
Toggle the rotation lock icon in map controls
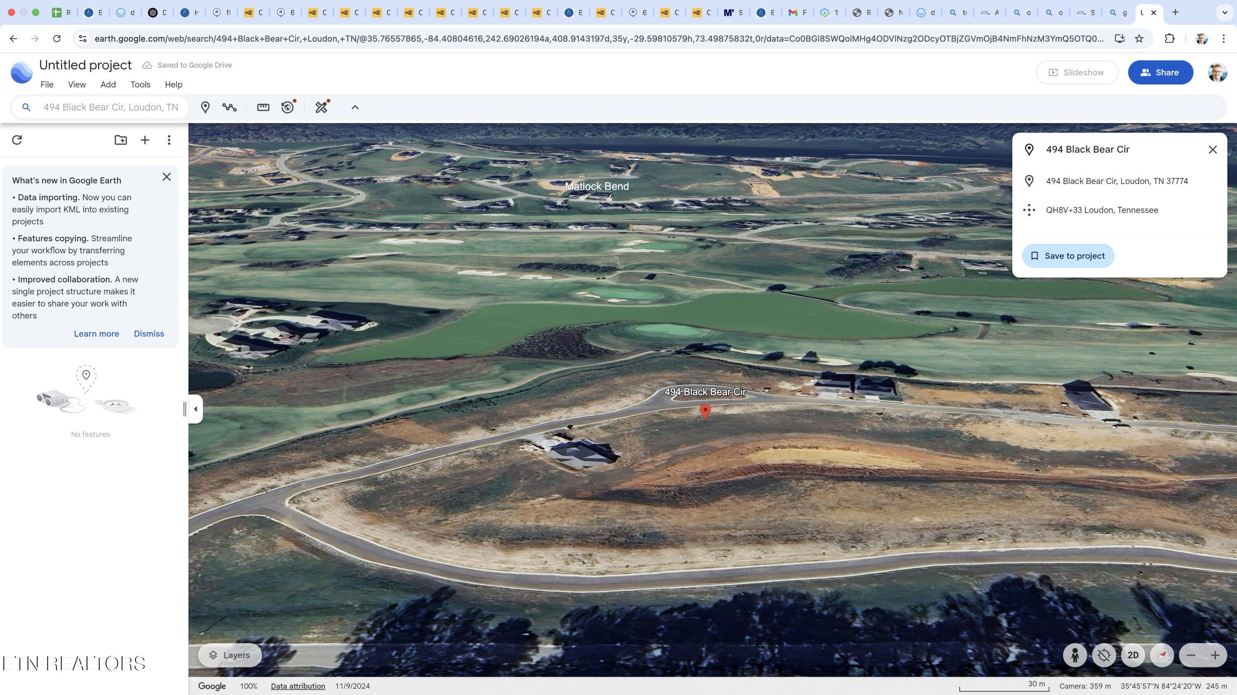click(x=1104, y=655)
